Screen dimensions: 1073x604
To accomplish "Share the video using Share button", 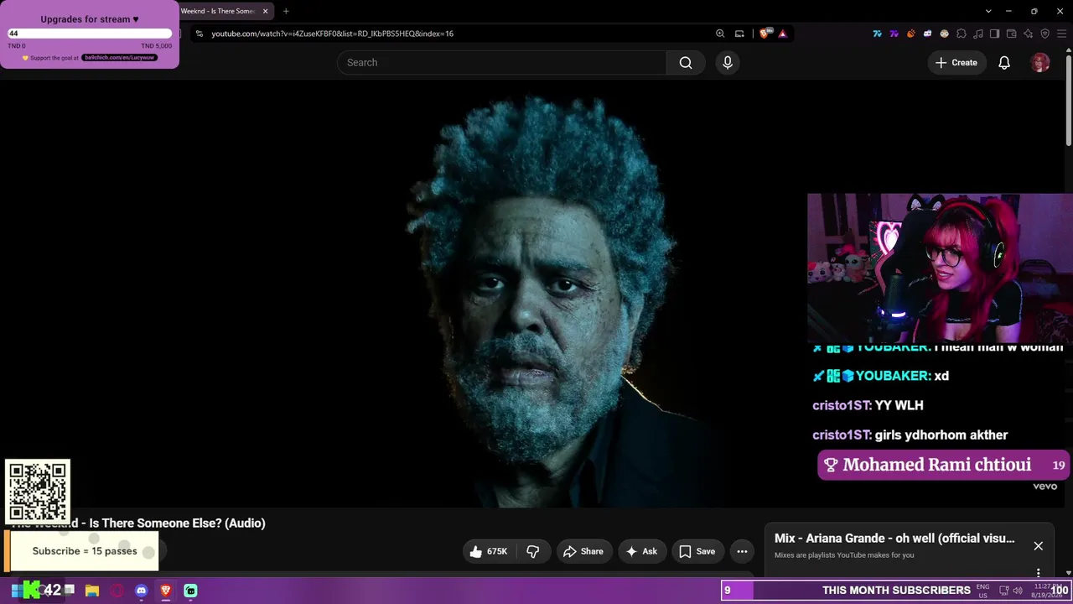I will pos(583,551).
